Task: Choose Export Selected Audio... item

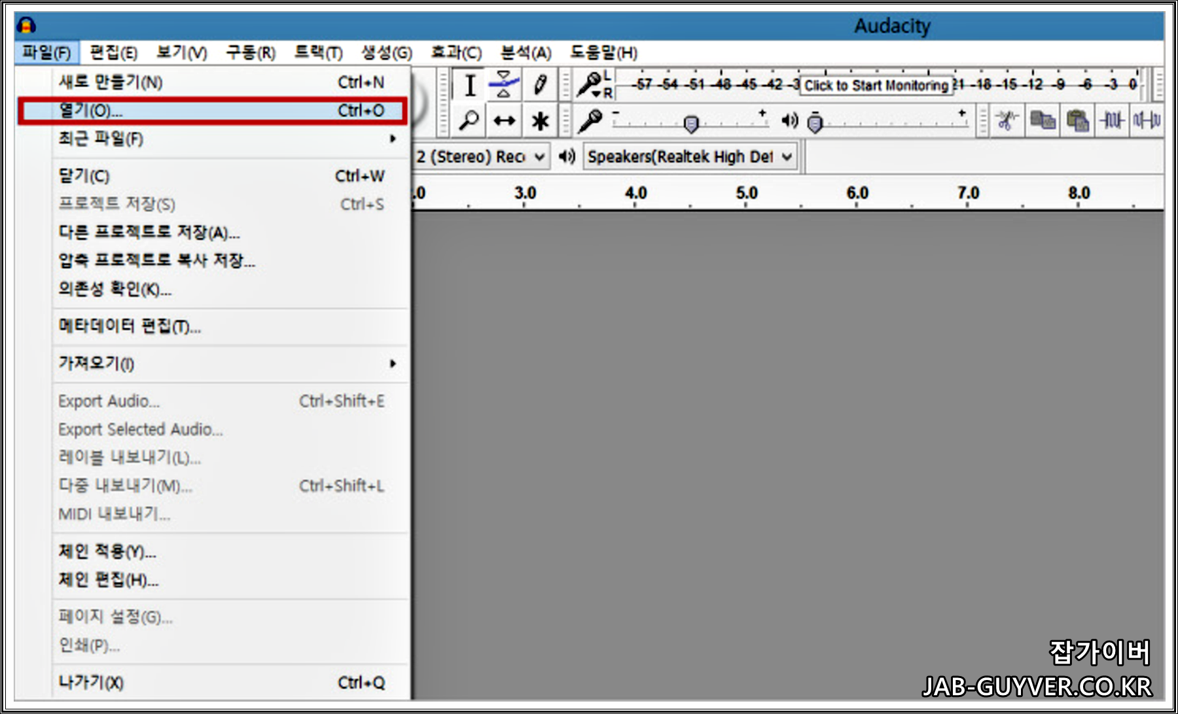Action: 213,429
